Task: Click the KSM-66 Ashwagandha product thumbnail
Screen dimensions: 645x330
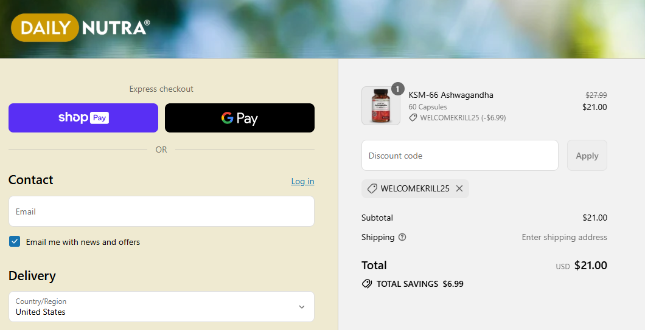Action: (x=380, y=106)
